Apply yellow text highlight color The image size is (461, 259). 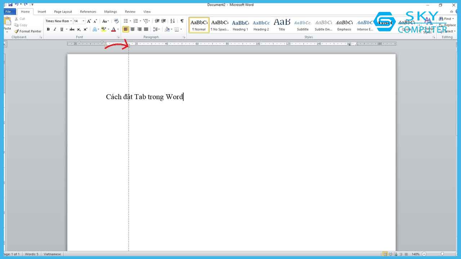click(x=104, y=29)
